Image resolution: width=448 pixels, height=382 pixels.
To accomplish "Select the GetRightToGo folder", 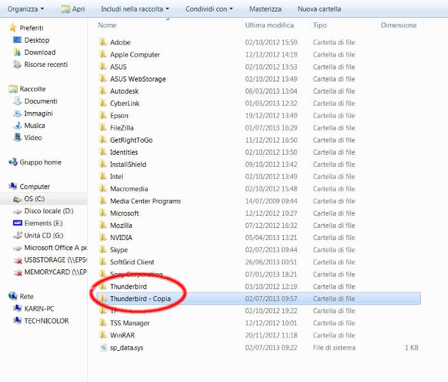I will point(131,140).
